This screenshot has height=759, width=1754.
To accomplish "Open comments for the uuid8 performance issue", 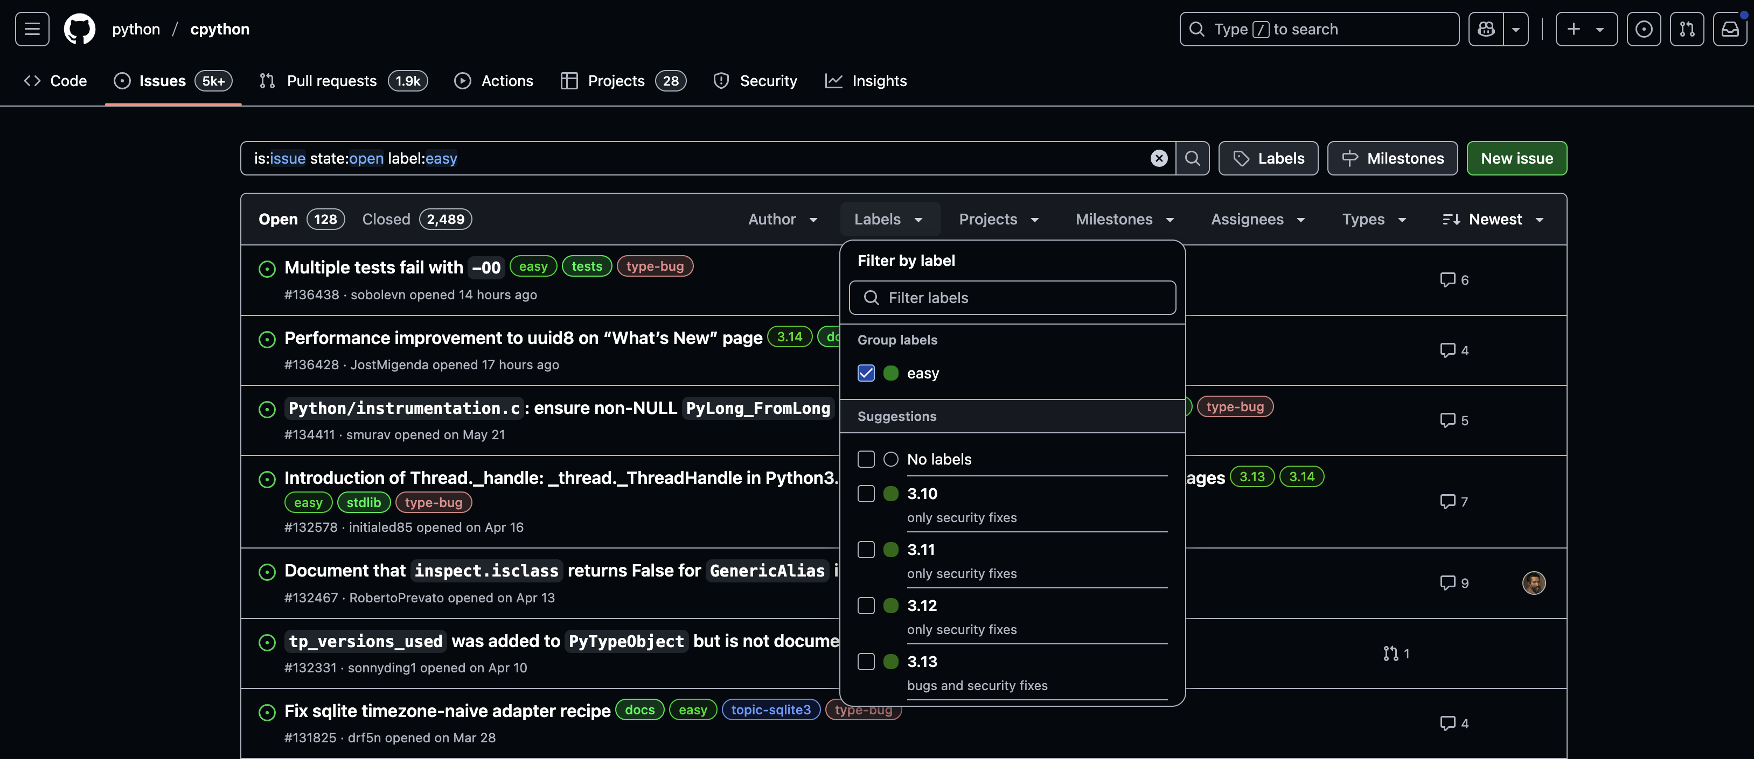I will coord(1454,350).
